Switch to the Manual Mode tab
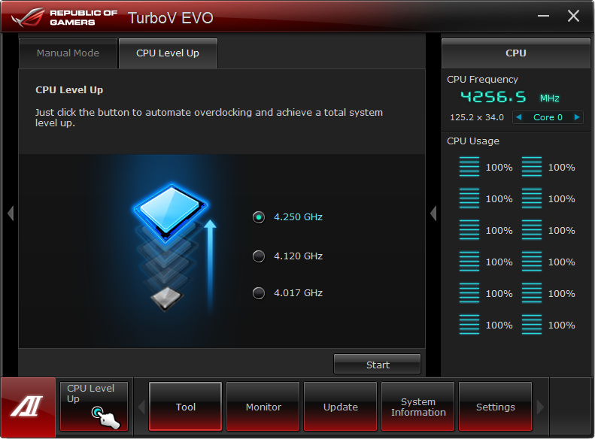 click(68, 53)
